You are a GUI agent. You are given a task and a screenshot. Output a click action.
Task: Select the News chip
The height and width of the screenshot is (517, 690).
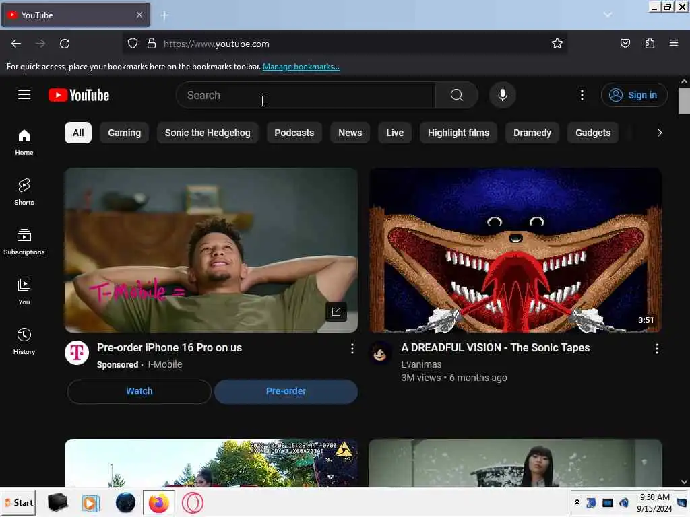pyautogui.click(x=350, y=133)
